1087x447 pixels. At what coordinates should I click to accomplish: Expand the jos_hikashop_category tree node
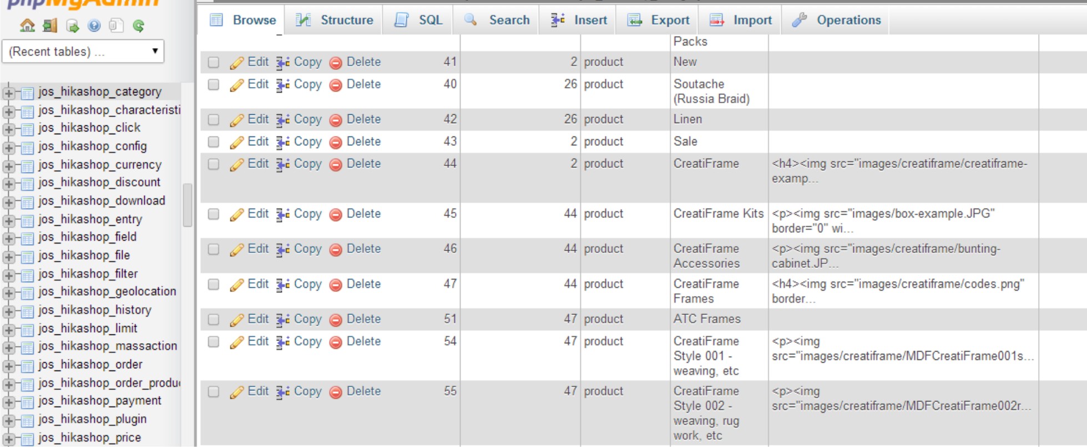9,93
